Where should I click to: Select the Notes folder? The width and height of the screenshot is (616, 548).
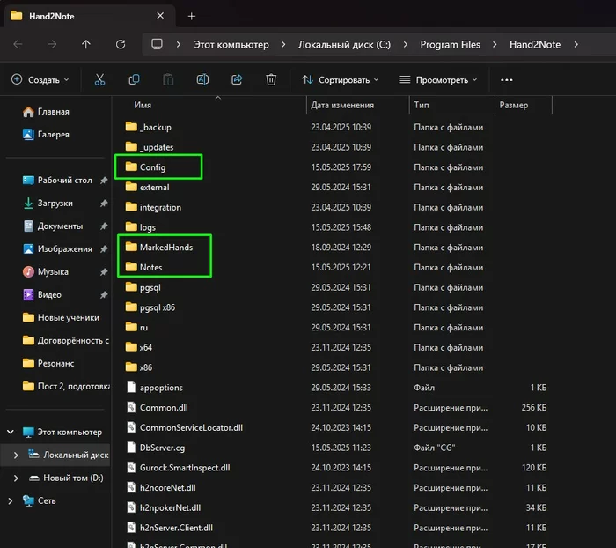click(x=150, y=268)
